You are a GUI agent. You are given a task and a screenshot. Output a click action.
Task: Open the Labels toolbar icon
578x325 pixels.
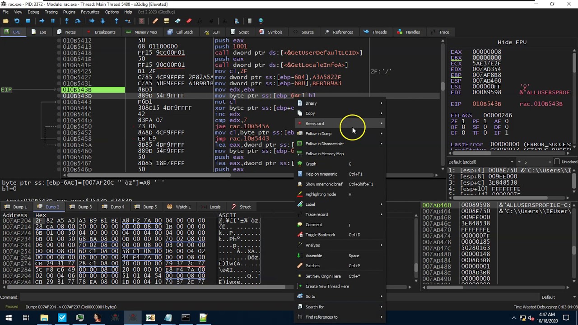click(x=178, y=21)
